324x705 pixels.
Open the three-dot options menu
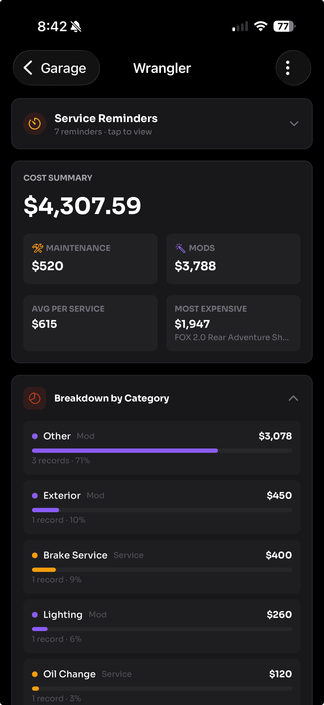(287, 68)
